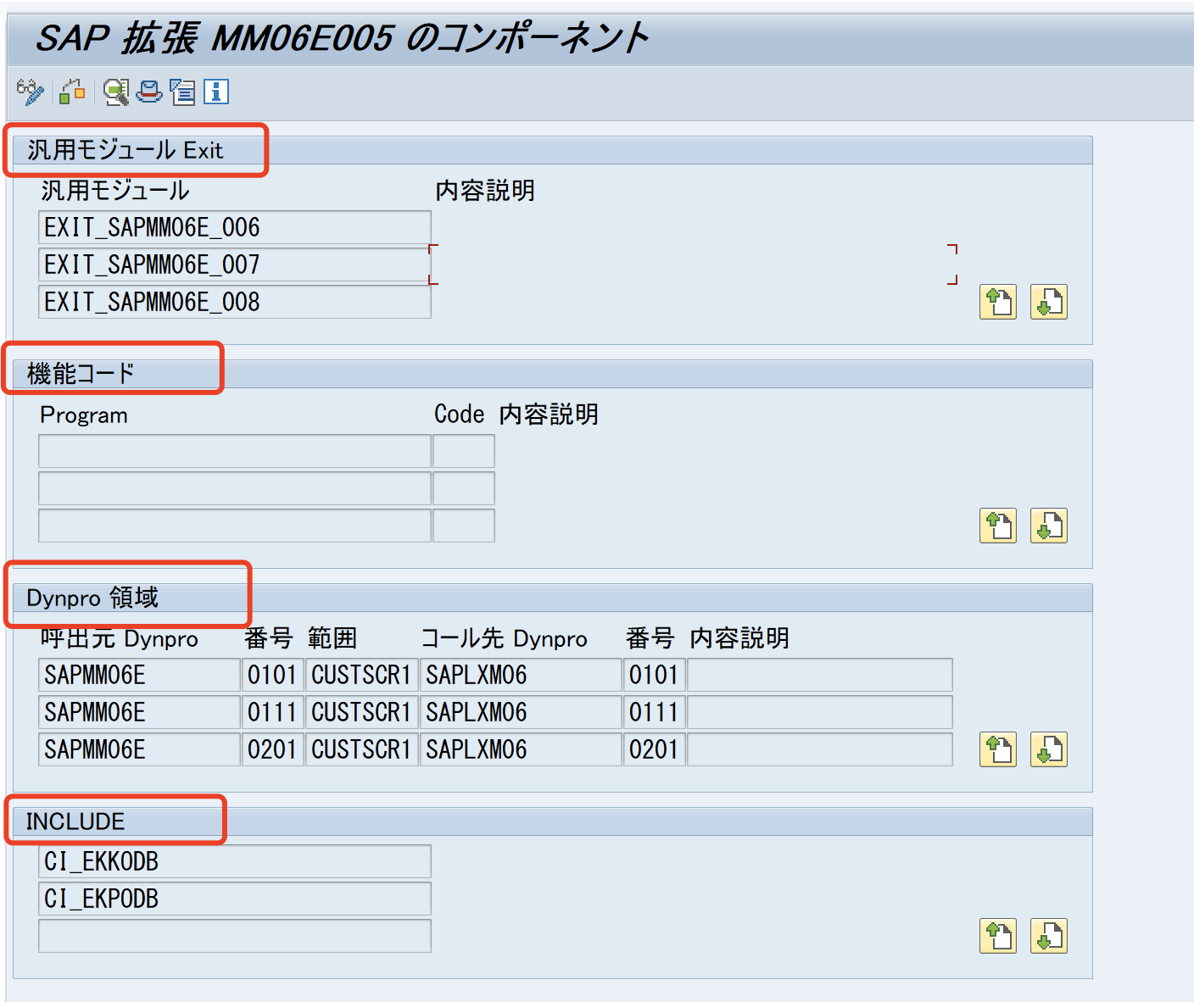
Task: Click the Display/Change glasses-pencil icon
Action: (31, 92)
